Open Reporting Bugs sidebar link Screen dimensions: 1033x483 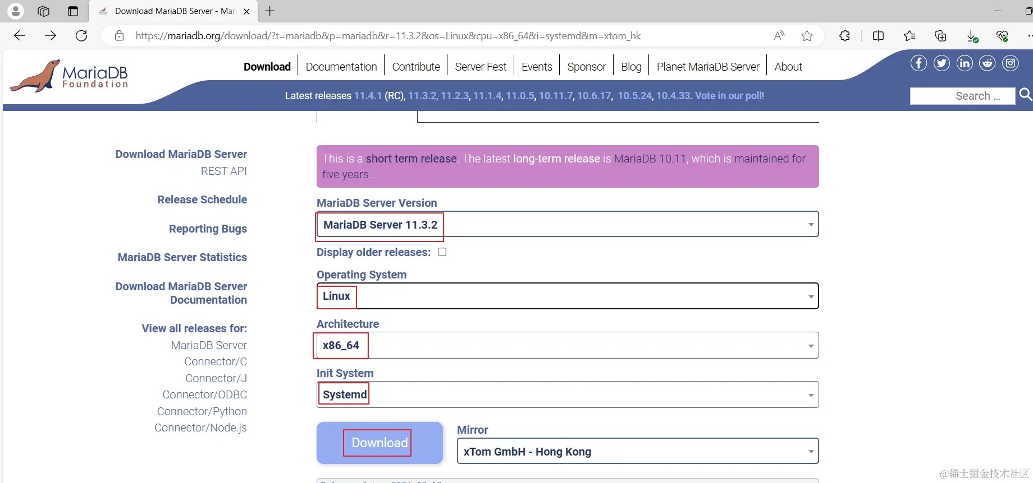click(208, 229)
